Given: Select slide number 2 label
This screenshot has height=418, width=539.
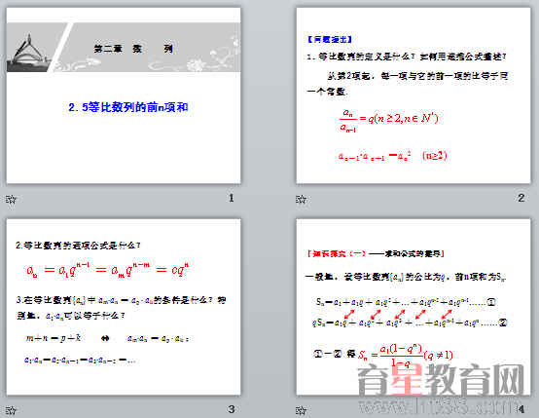Looking at the screenshot, I should tap(521, 198).
